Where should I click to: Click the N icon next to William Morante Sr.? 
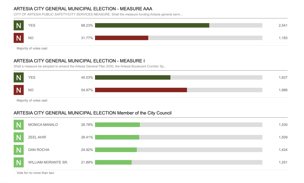(x=18, y=162)
